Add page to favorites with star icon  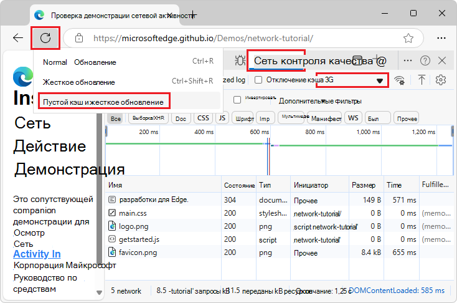[x=408, y=38]
